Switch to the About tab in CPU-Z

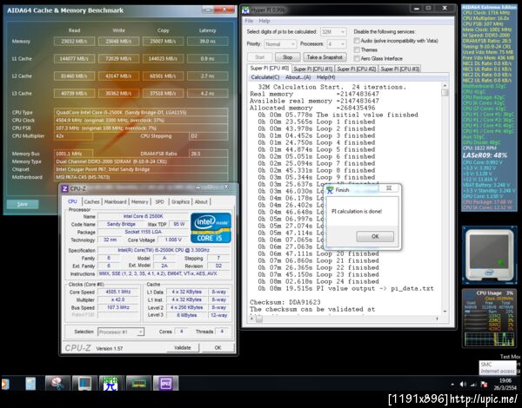coord(201,201)
